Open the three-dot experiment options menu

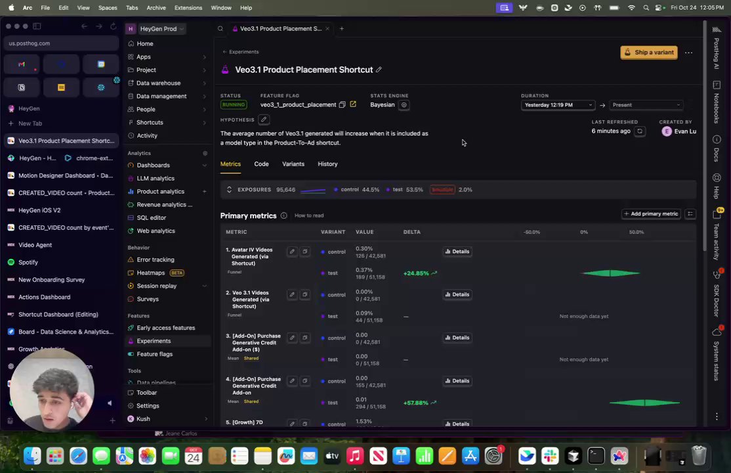coord(688,53)
